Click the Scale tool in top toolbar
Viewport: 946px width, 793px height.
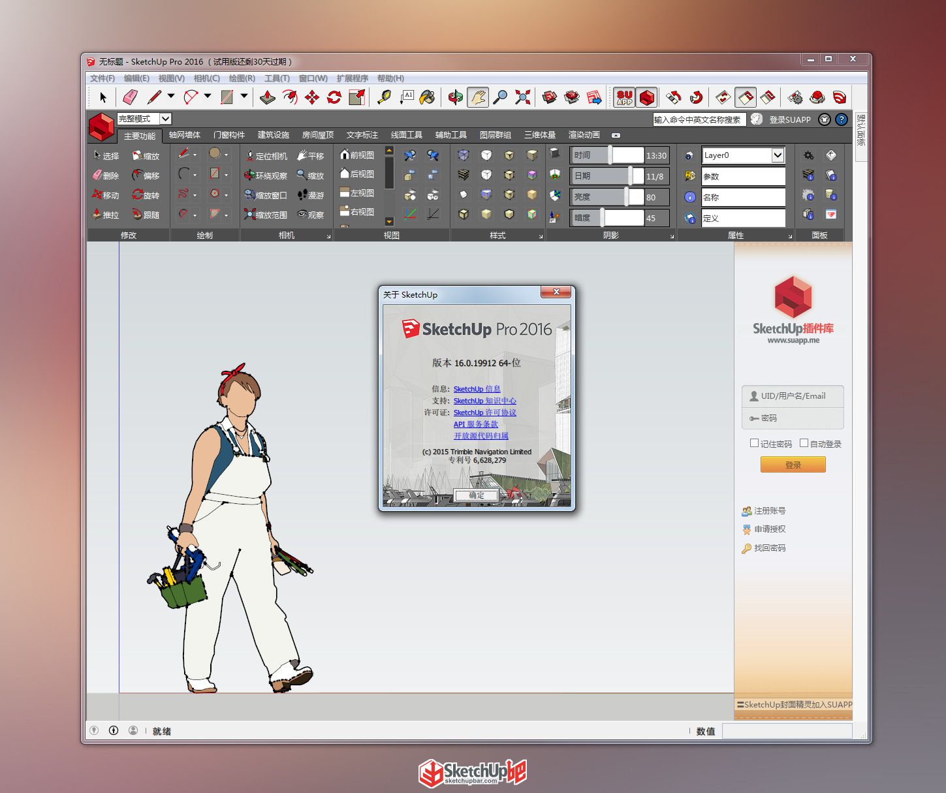click(x=356, y=97)
